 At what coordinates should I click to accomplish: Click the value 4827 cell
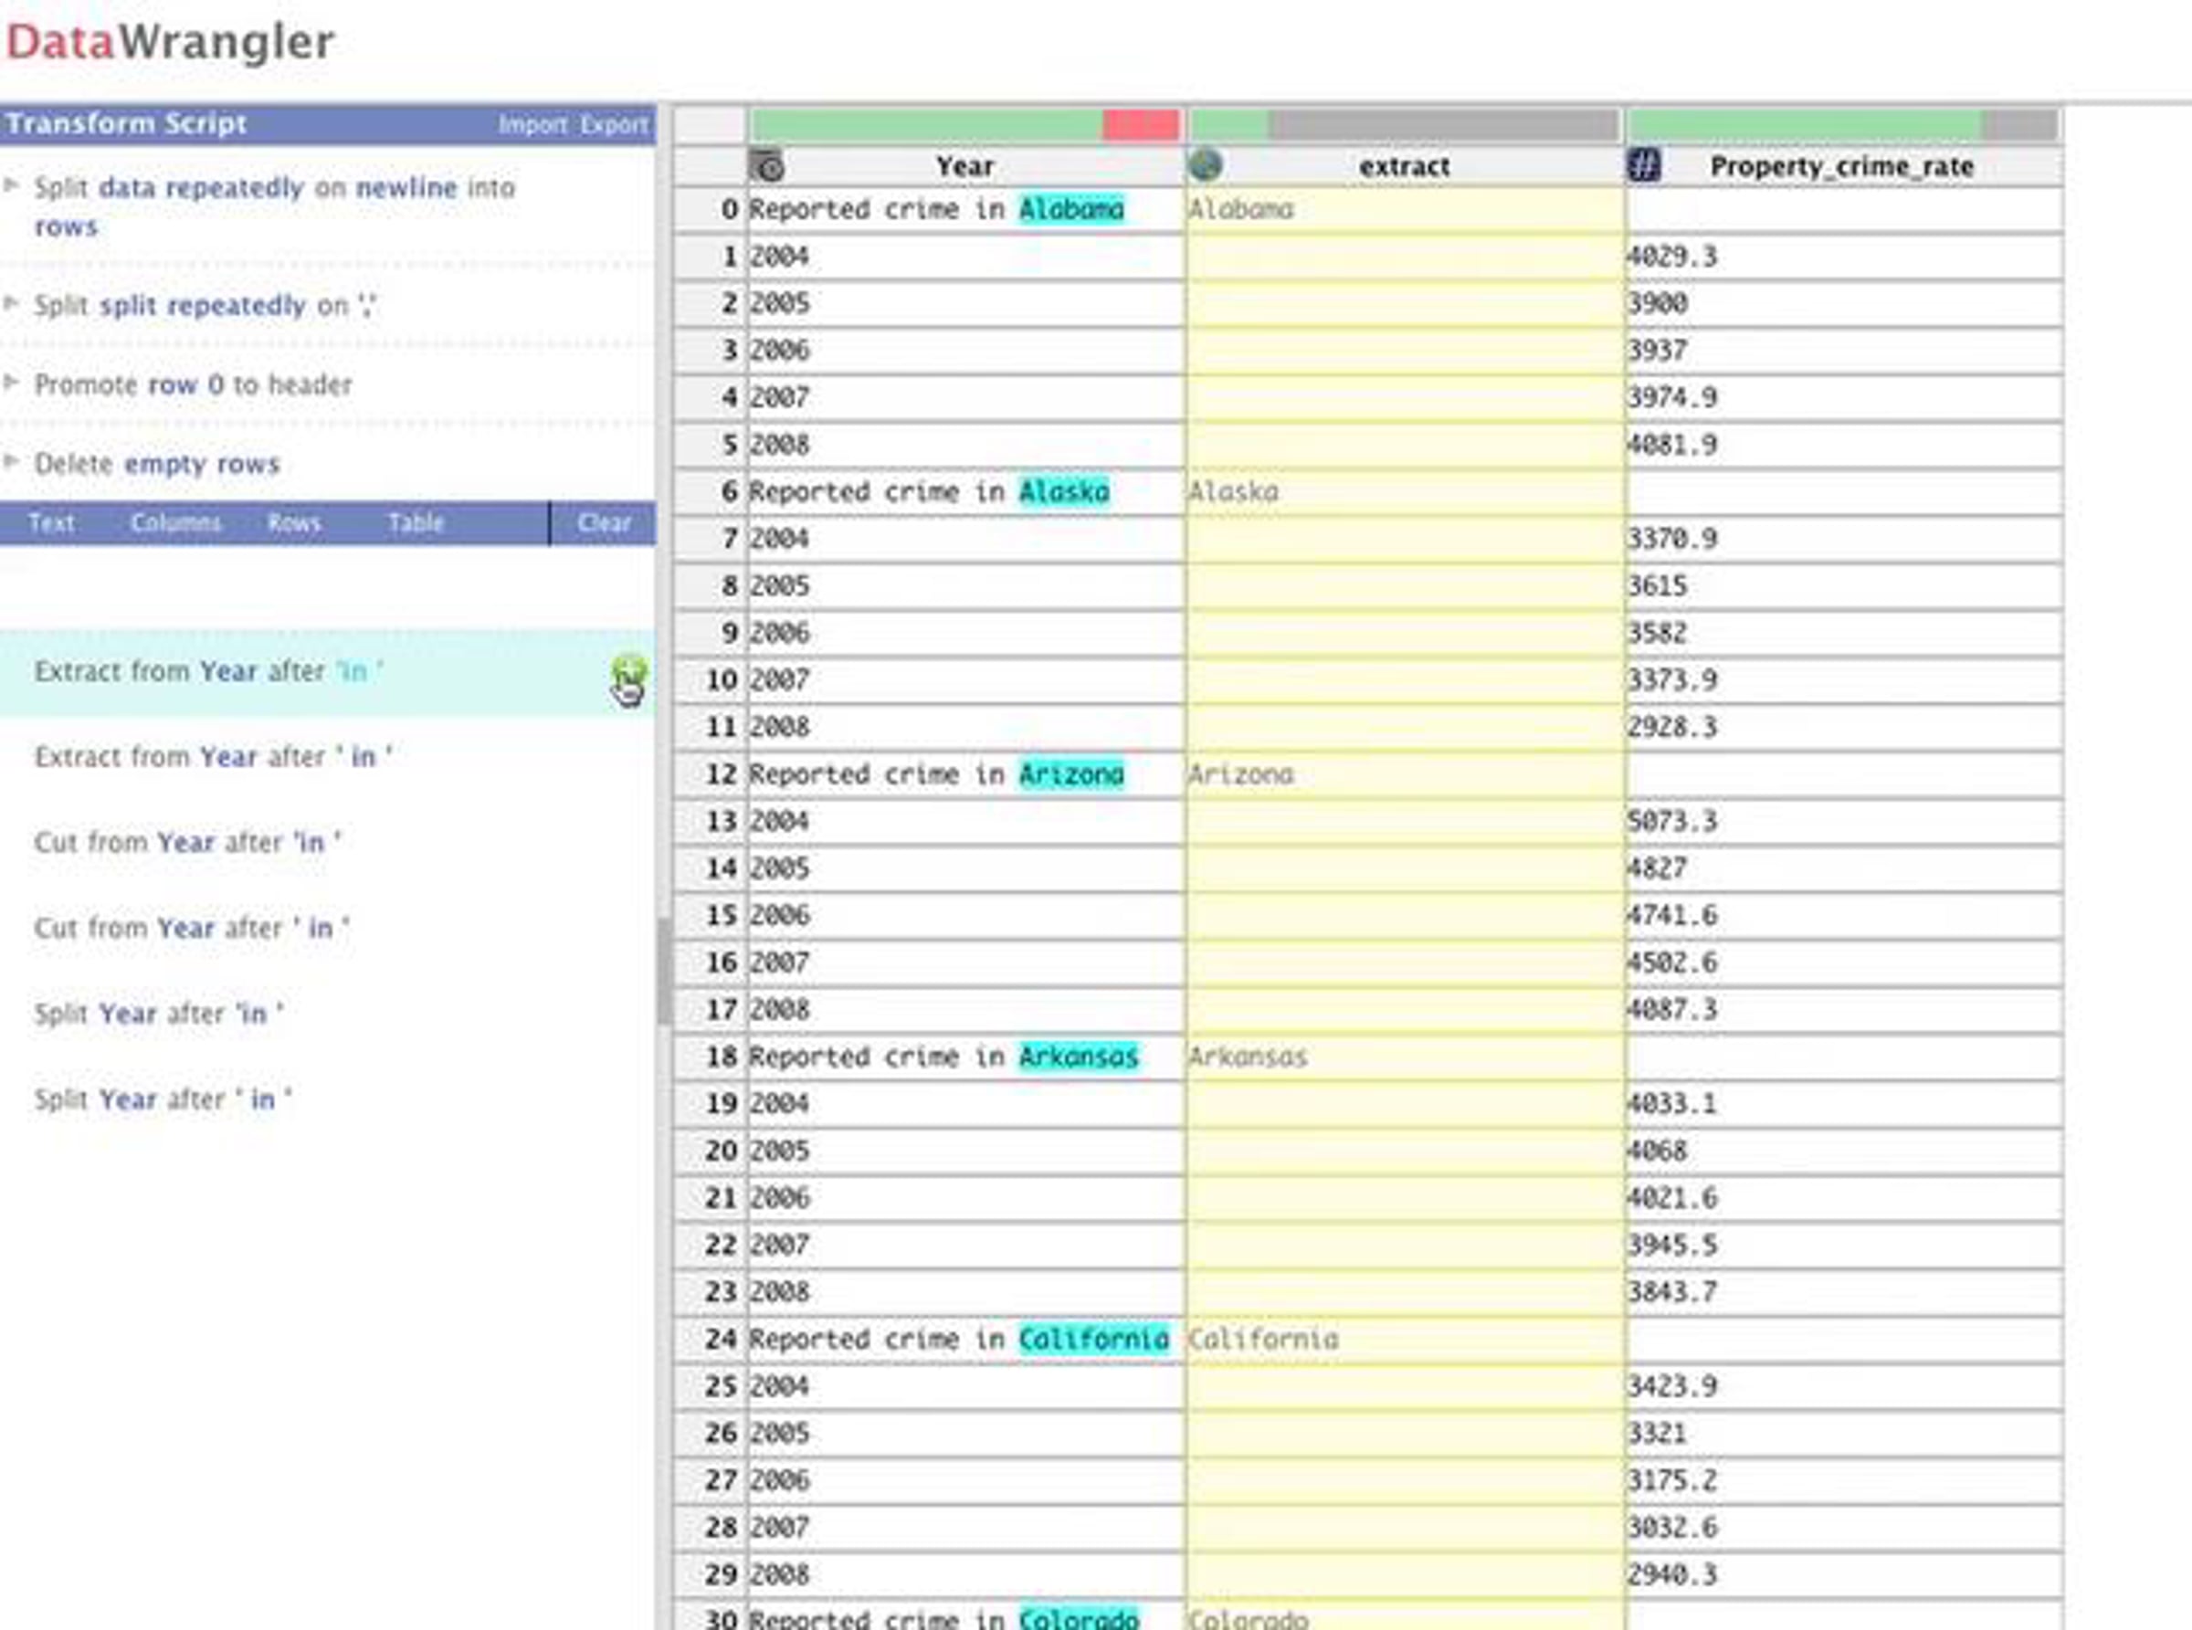coord(1845,868)
